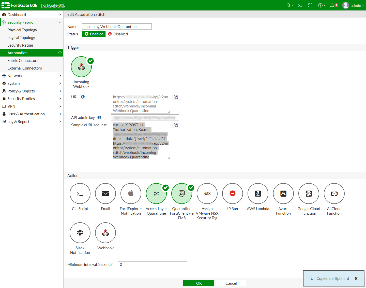Select Assign VMware NSX Security Tag action

tap(207, 194)
